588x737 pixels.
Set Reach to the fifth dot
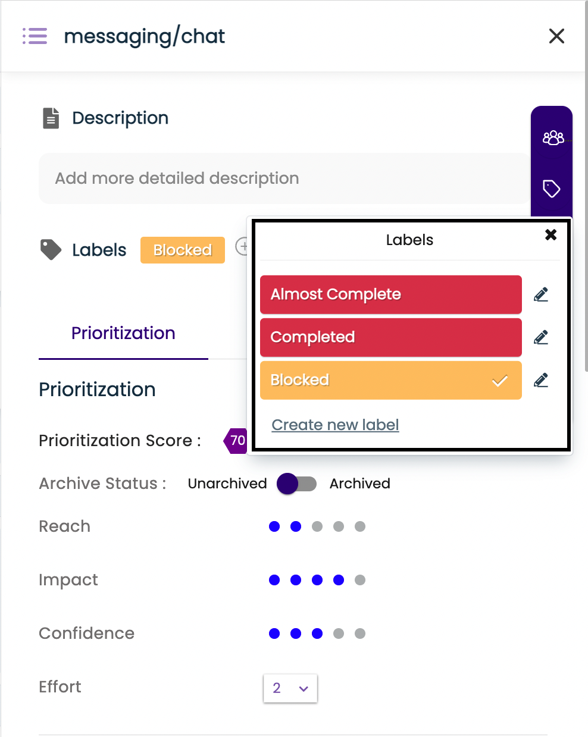pyautogui.click(x=360, y=526)
